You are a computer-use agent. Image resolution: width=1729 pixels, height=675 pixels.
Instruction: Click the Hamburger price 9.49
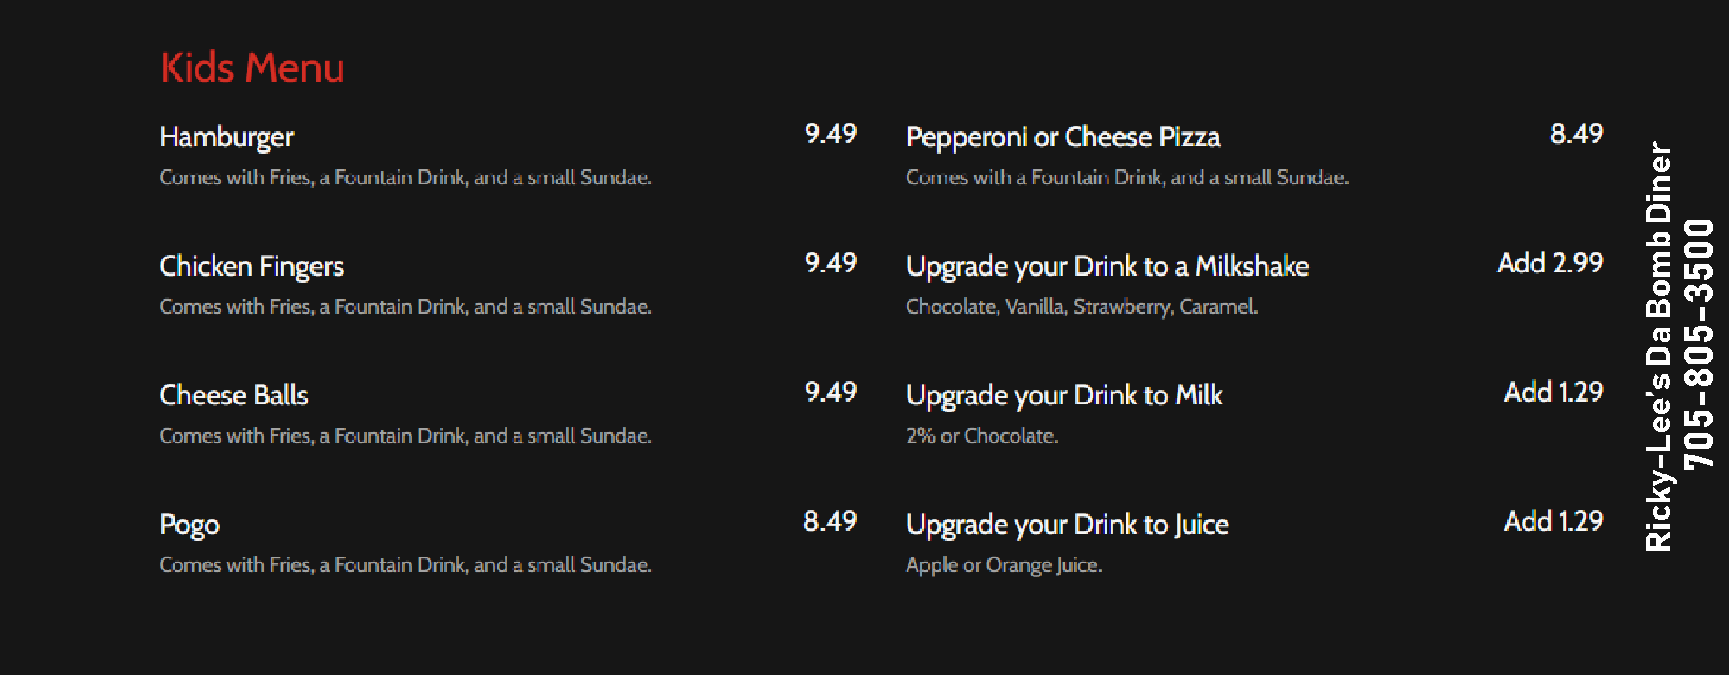(x=830, y=134)
